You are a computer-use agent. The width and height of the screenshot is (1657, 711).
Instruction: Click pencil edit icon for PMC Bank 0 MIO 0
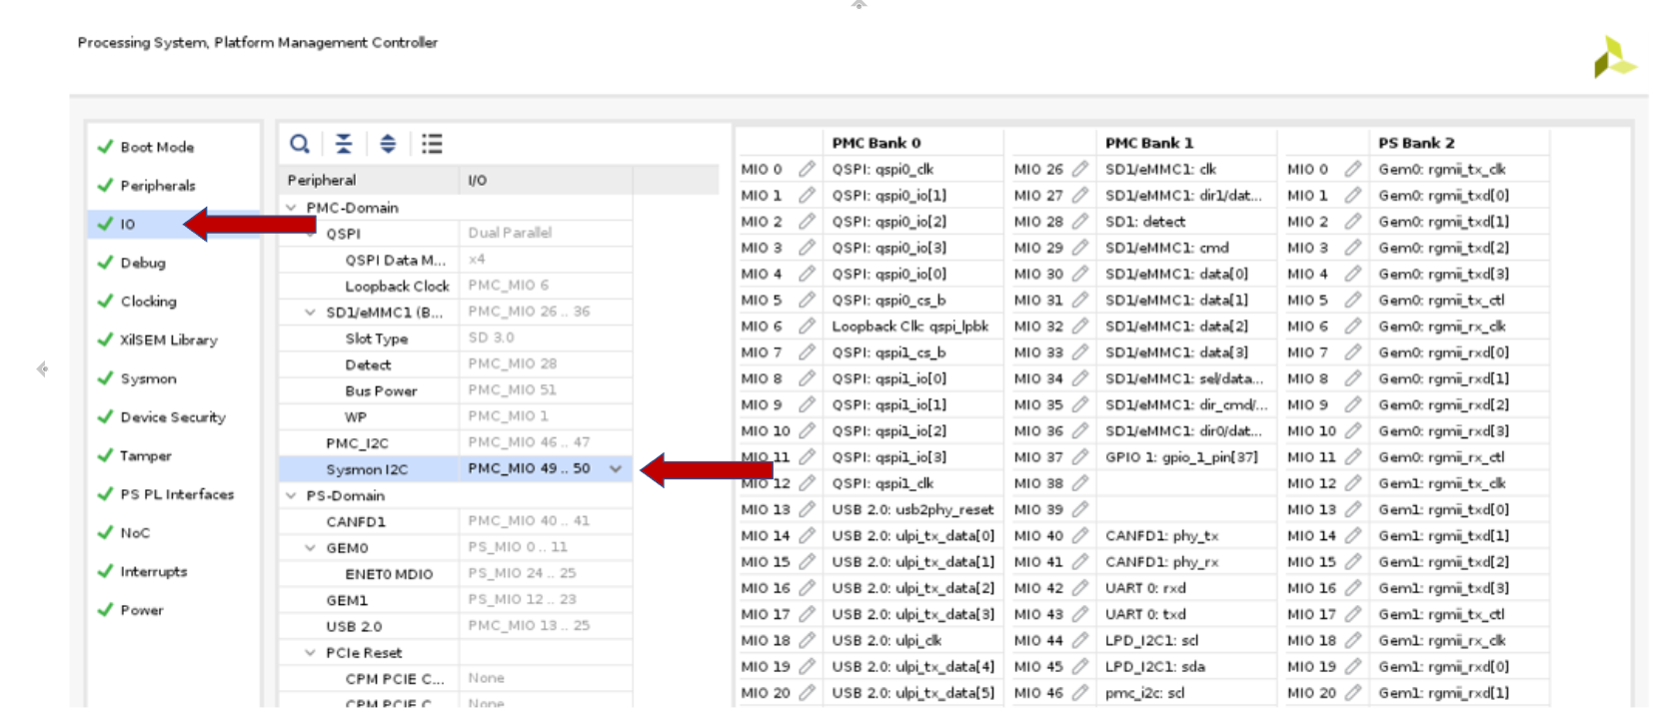click(x=807, y=170)
